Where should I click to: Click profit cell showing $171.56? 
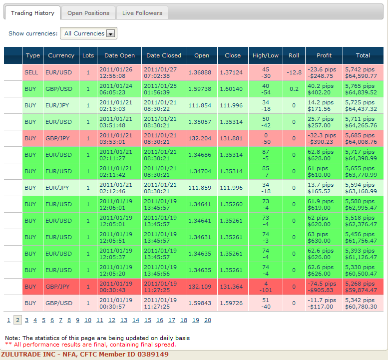point(324,105)
